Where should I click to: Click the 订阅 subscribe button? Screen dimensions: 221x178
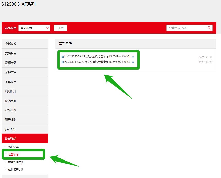(x=61, y=28)
